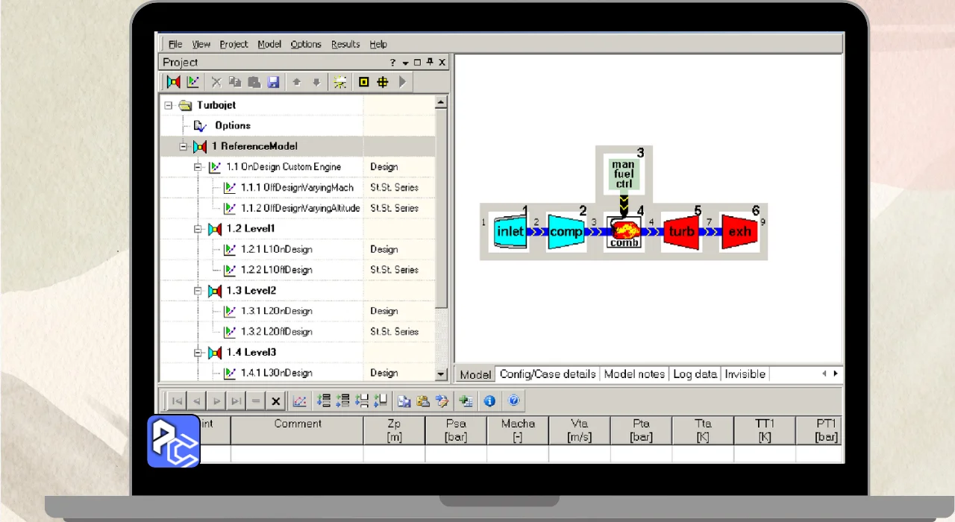Viewport: 955px width, 522px height.
Task: Click the blue info icon in results toolbar
Action: click(x=489, y=401)
